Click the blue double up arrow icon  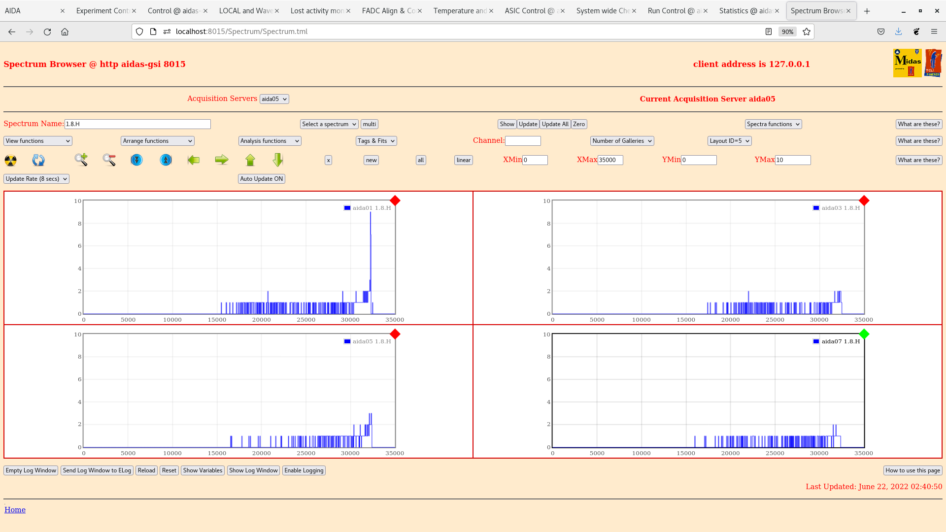[x=166, y=160]
